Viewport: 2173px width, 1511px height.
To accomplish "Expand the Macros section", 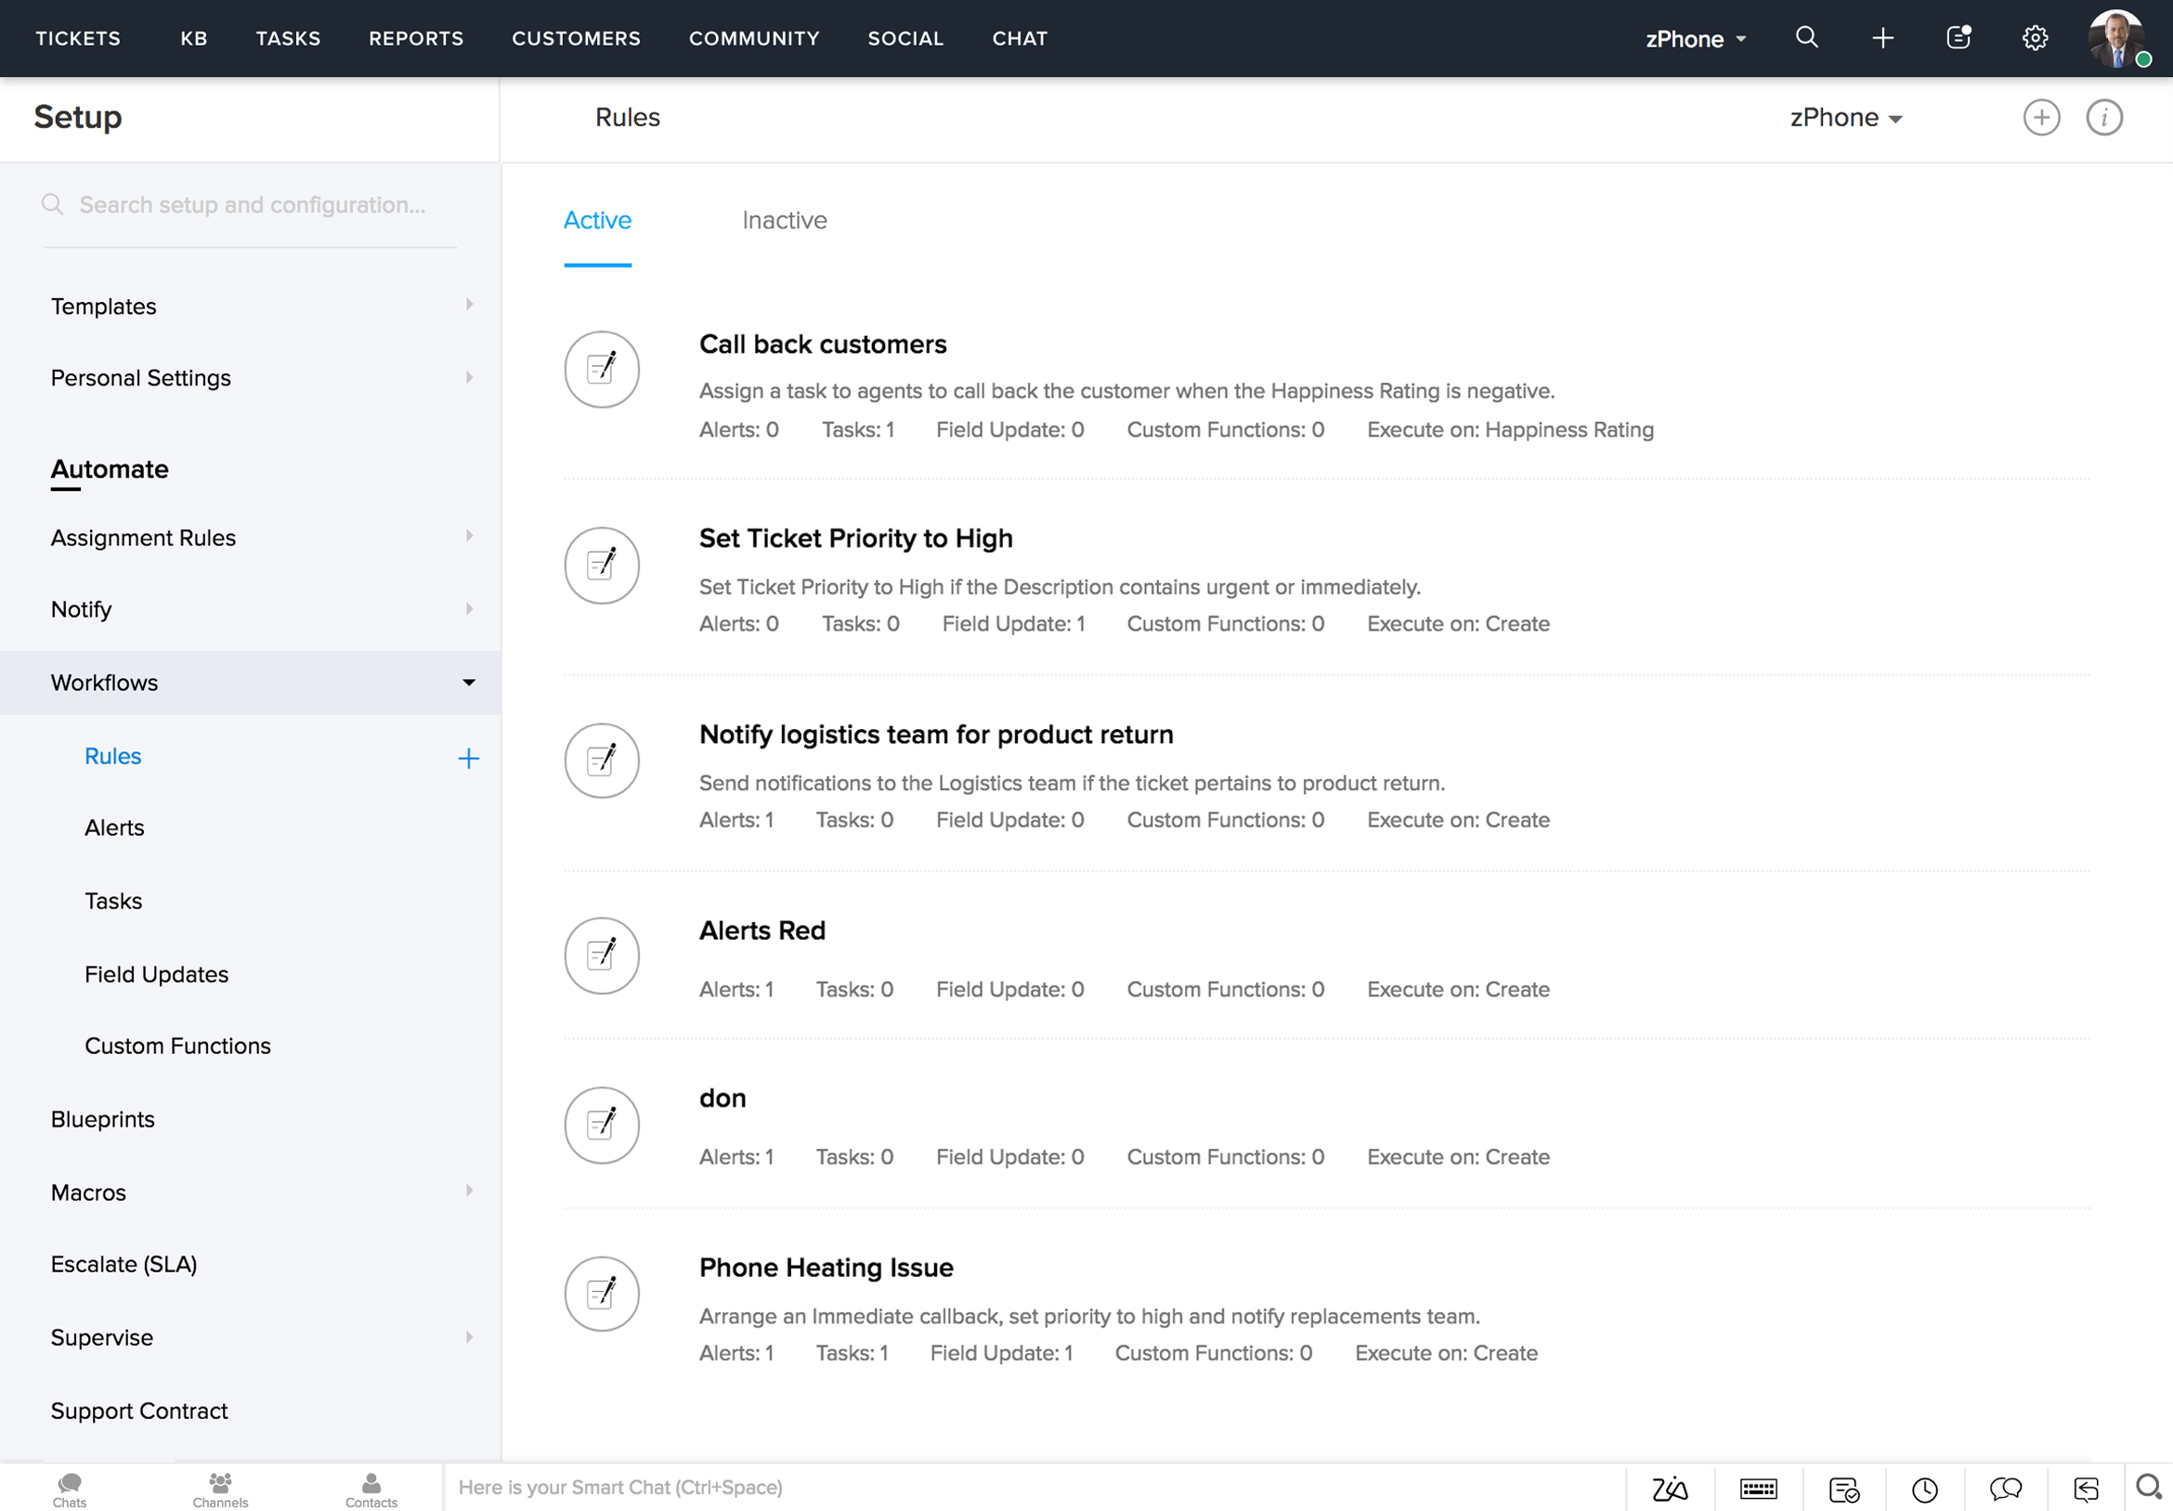I will pos(468,1190).
